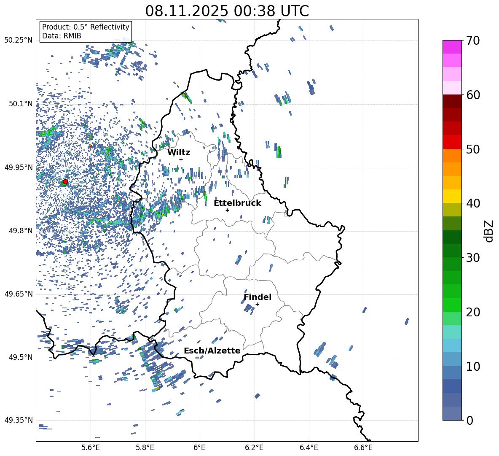Select the Esch/Alzette city label
499x456 pixels.
[212, 351]
